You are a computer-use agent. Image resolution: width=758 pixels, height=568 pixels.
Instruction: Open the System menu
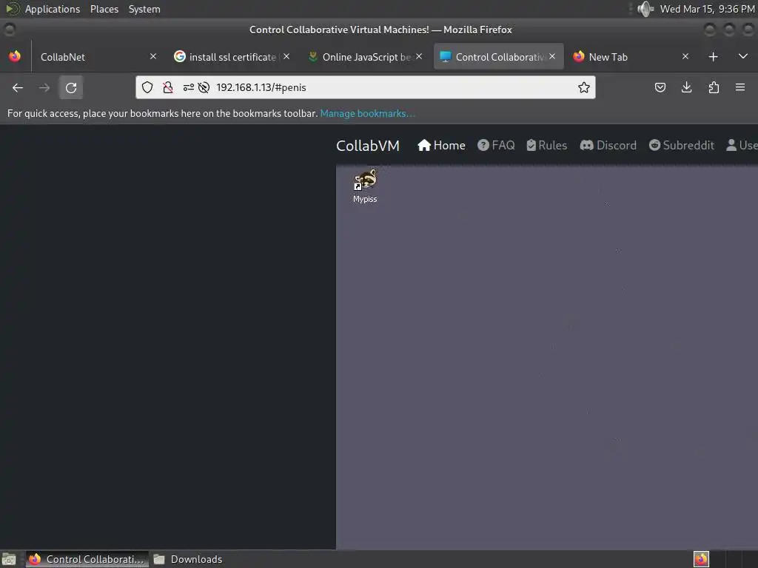click(144, 9)
